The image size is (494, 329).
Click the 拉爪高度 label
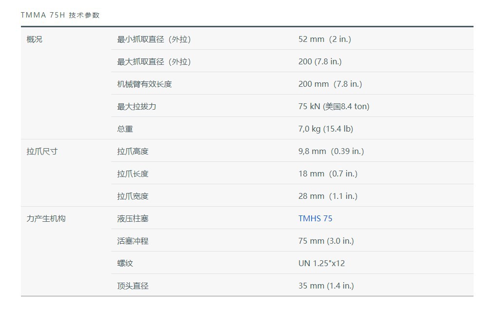(x=133, y=151)
